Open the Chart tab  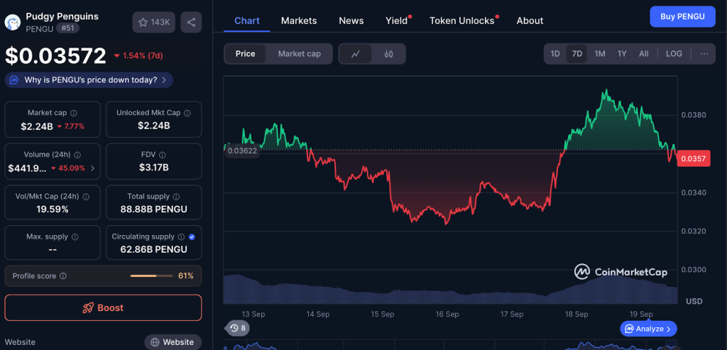tap(246, 21)
